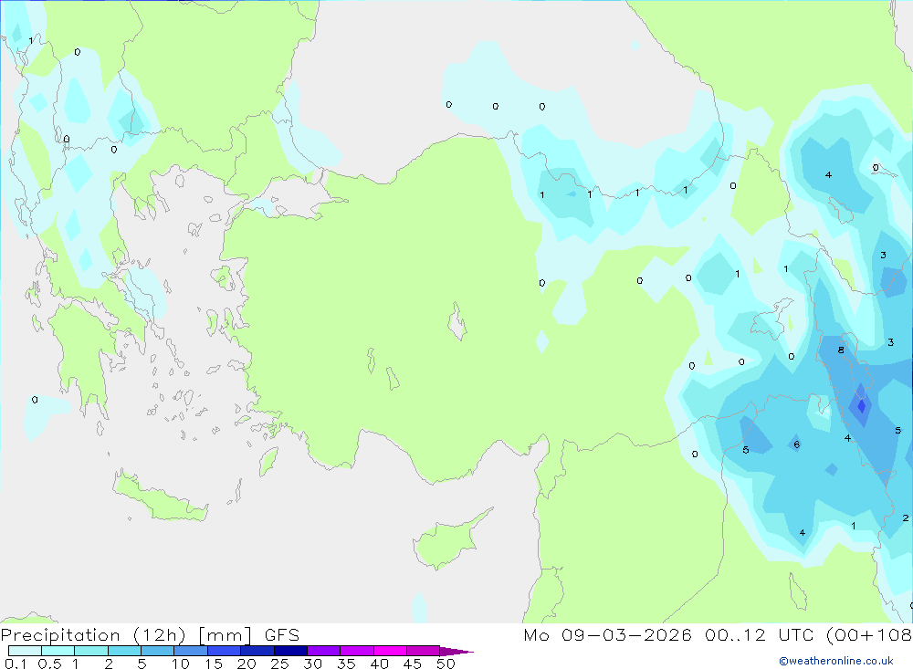Select the 5–10 mm legend color box
913x669 pixels.
(157, 651)
